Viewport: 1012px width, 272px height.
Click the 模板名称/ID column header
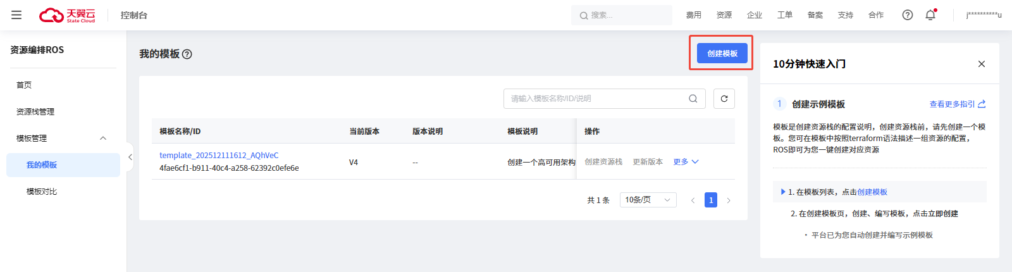point(180,132)
